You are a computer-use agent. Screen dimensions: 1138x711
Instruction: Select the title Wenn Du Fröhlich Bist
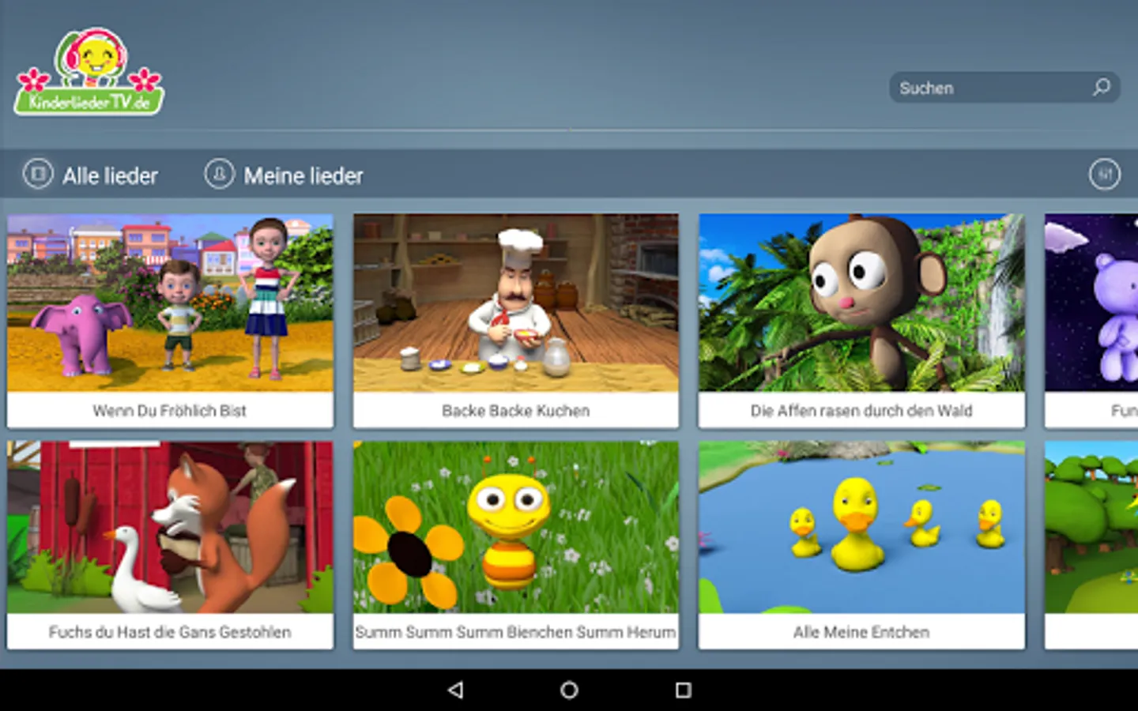[170, 411]
